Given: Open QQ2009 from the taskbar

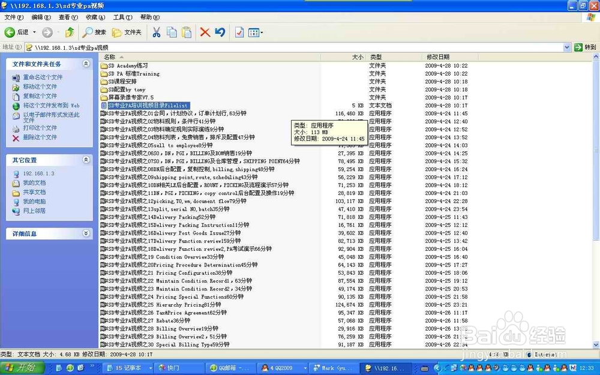Looking at the screenshot, I should point(282,368).
